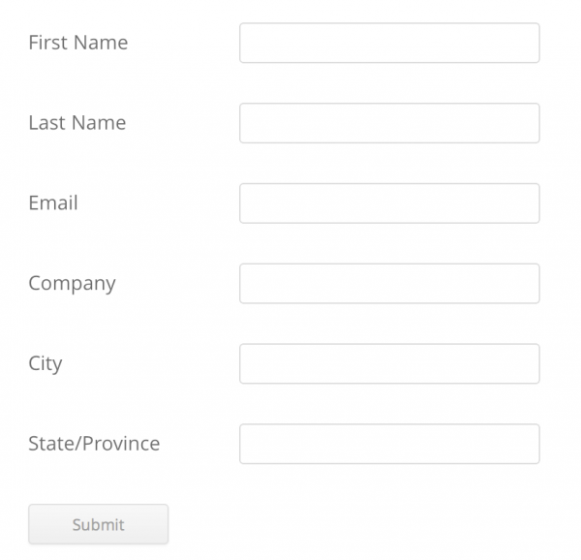Select the Email input field
The width and height of the screenshot is (581, 560).
click(x=389, y=203)
